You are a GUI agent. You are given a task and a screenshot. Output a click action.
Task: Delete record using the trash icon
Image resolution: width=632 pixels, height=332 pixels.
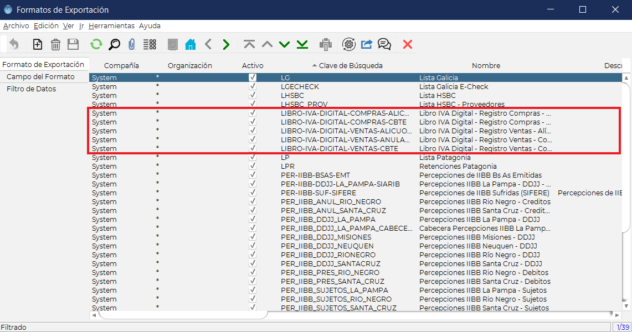[55, 44]
